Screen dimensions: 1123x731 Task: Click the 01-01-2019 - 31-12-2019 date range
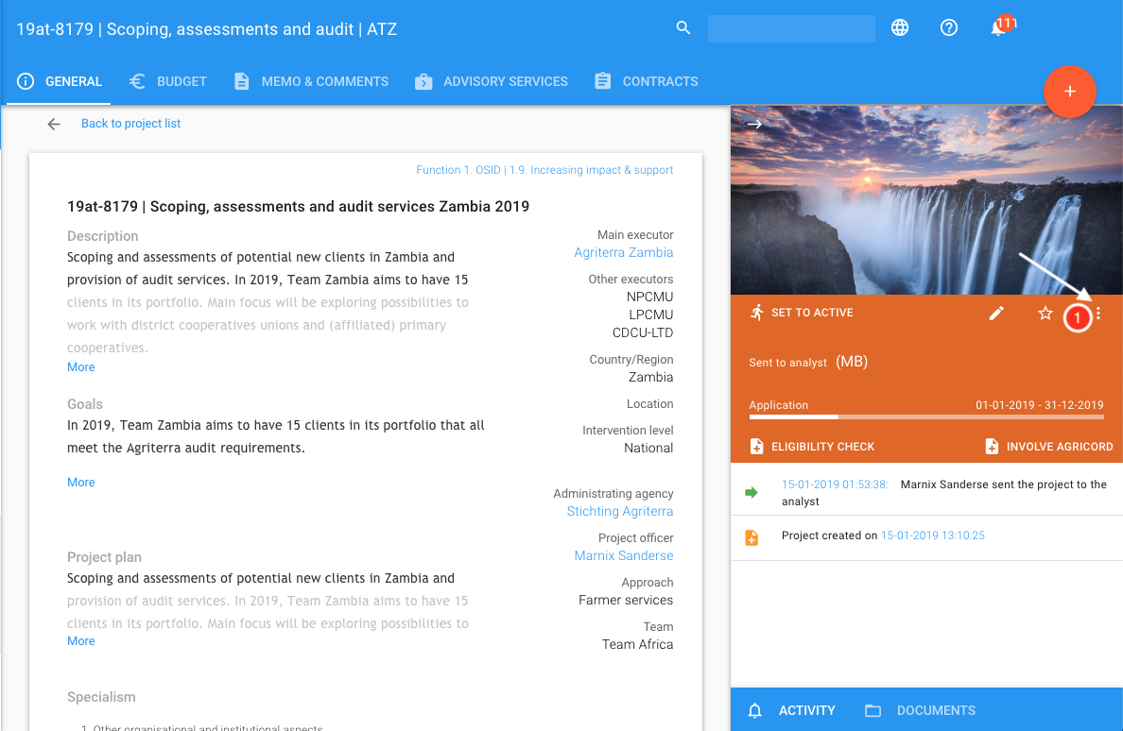pos(1039,405)
